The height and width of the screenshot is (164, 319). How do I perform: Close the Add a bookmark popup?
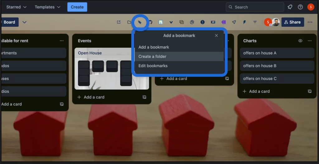[217, 35]
